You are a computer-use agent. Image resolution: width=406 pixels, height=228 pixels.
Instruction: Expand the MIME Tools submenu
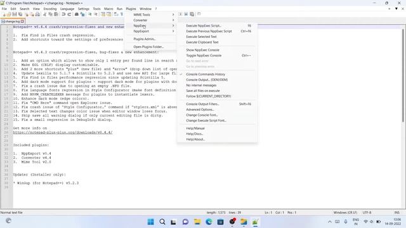[x=151, y=15]
